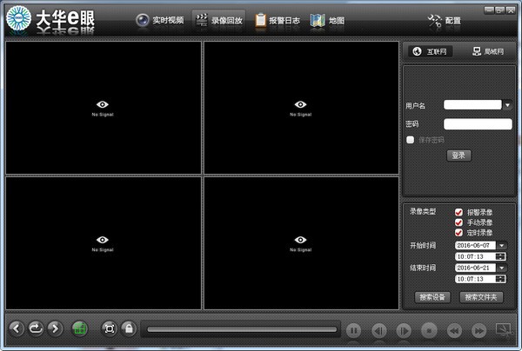The image size is (522, 351).
Task: Select the 互联网 internet tab
Action: tap(430, 51)
